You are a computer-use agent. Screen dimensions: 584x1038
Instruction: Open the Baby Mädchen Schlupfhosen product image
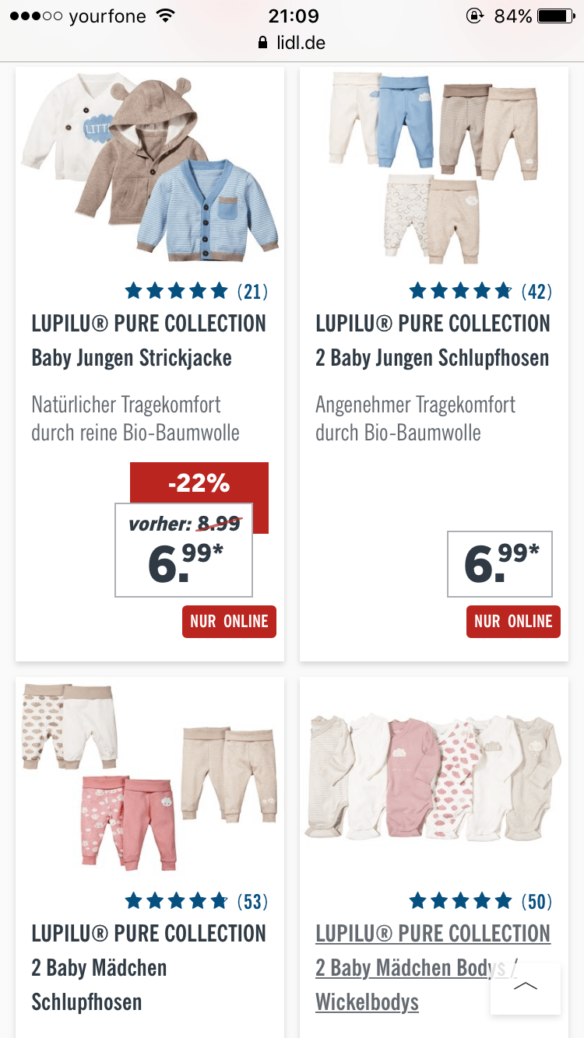(150, 778)
